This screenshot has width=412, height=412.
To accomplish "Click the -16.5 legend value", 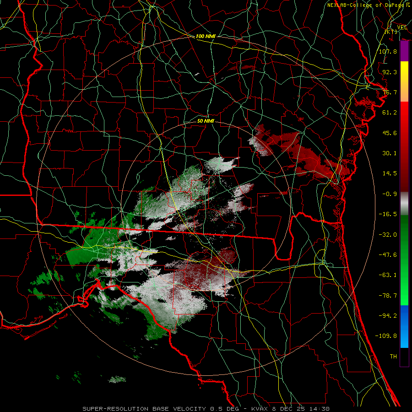I will [x=388, y=214].
